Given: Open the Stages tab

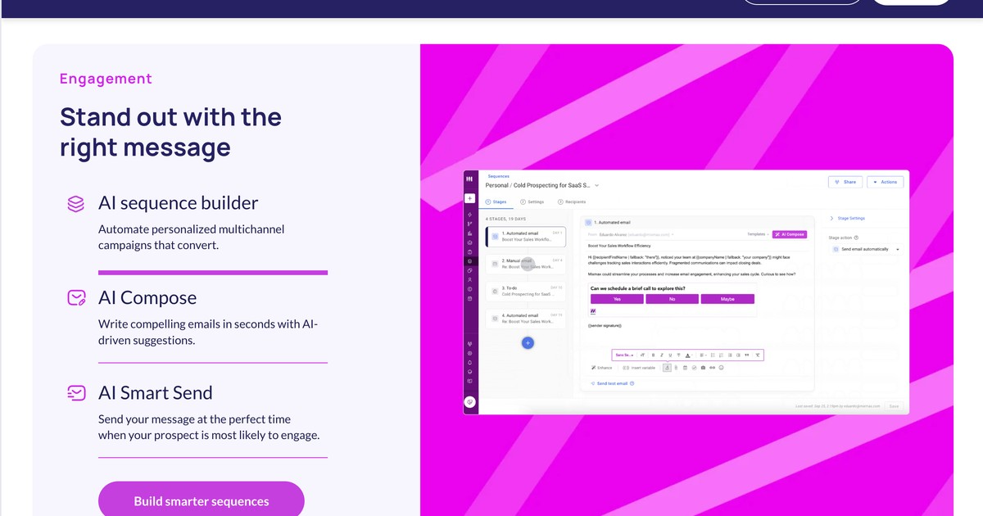Looking at the screenshot, I should point(496,201).
